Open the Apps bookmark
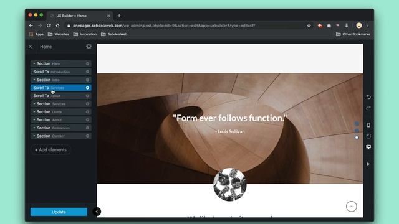 36,34
